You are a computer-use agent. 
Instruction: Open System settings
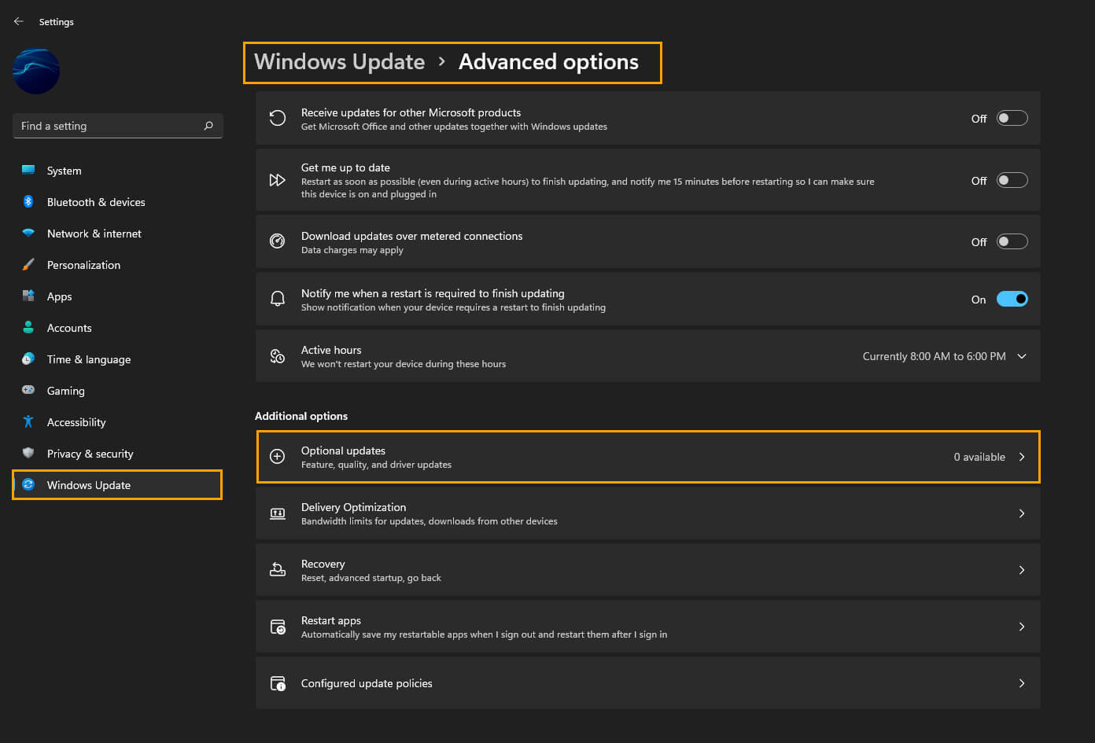pos(118,171)
